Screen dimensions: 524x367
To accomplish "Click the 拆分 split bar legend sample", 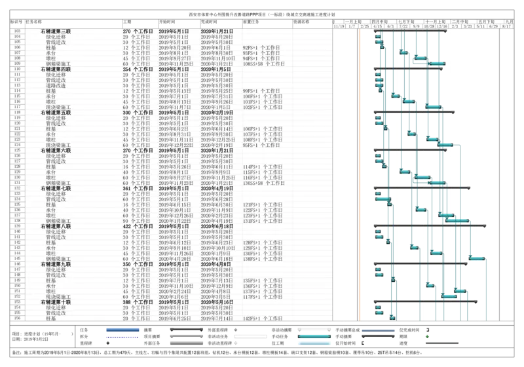I will 122,336.
